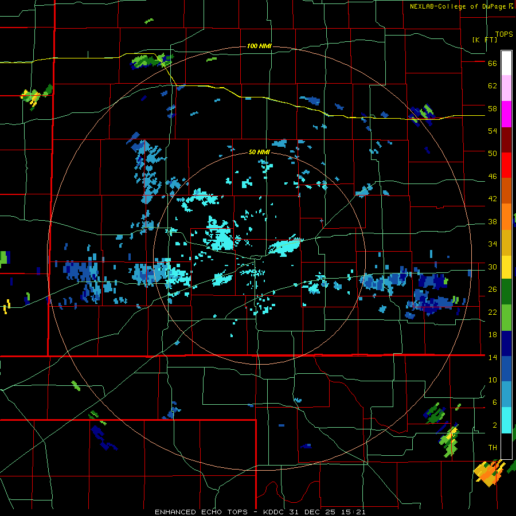Select the 2 legend scale value
The height and width of the screenshot is (516, 516).
click(x=495, y=425)
